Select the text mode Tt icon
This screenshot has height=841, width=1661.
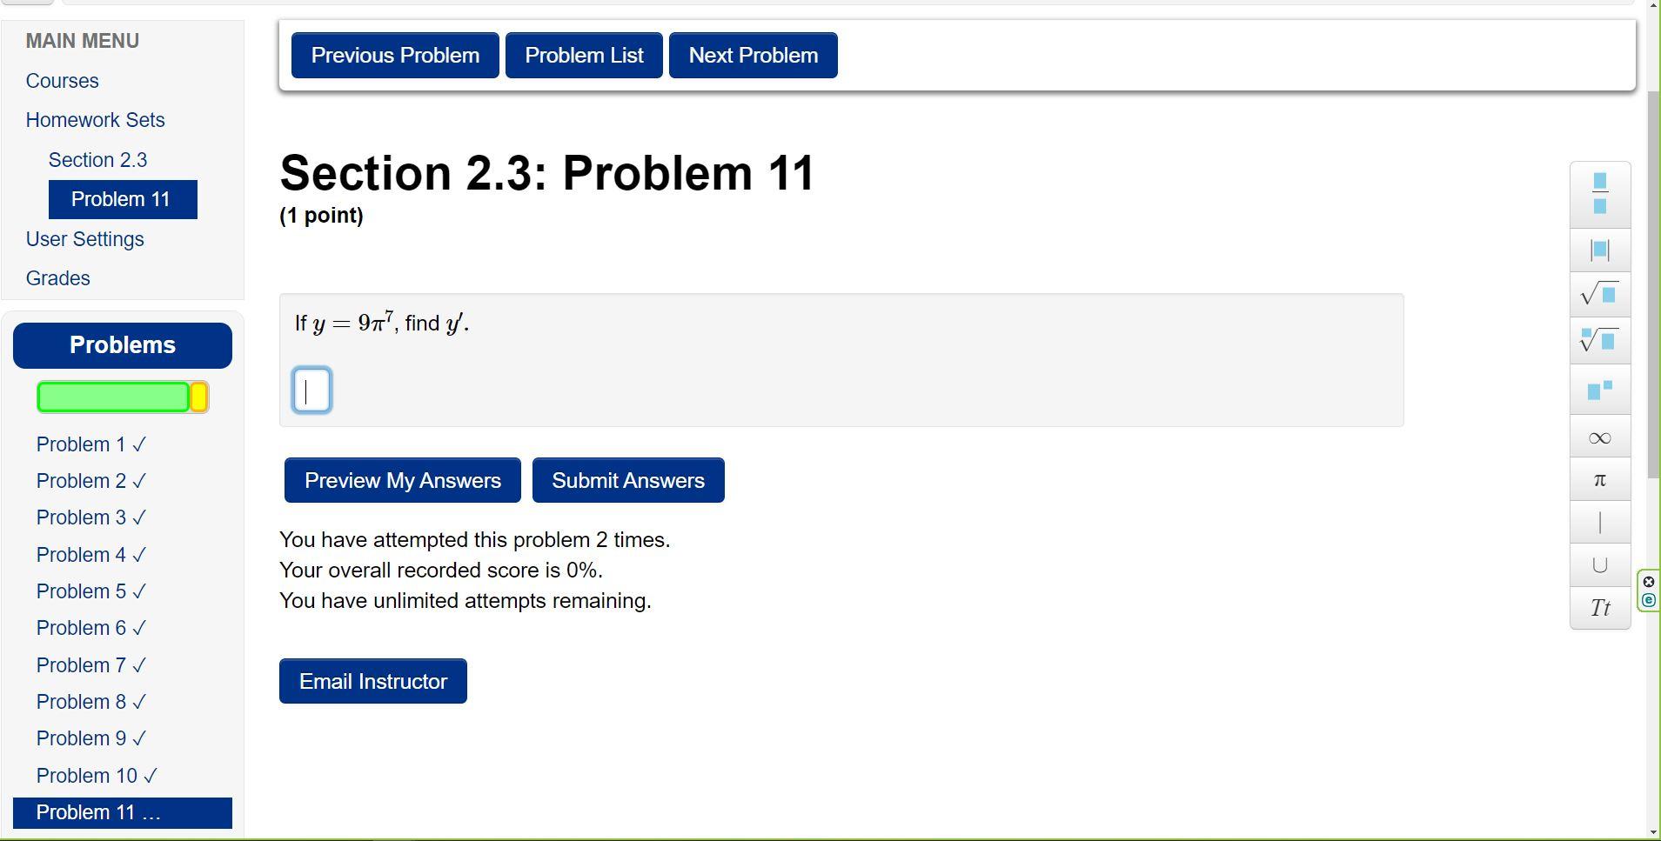1599,607
